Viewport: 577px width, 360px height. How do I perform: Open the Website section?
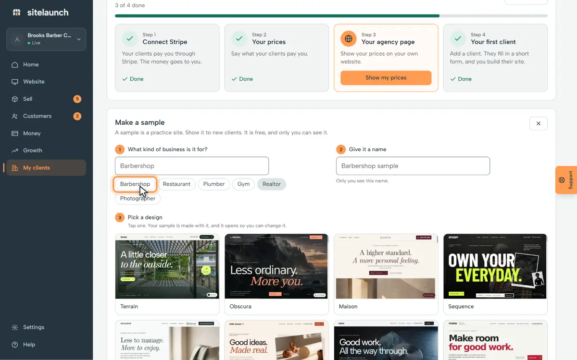(46, 82)
